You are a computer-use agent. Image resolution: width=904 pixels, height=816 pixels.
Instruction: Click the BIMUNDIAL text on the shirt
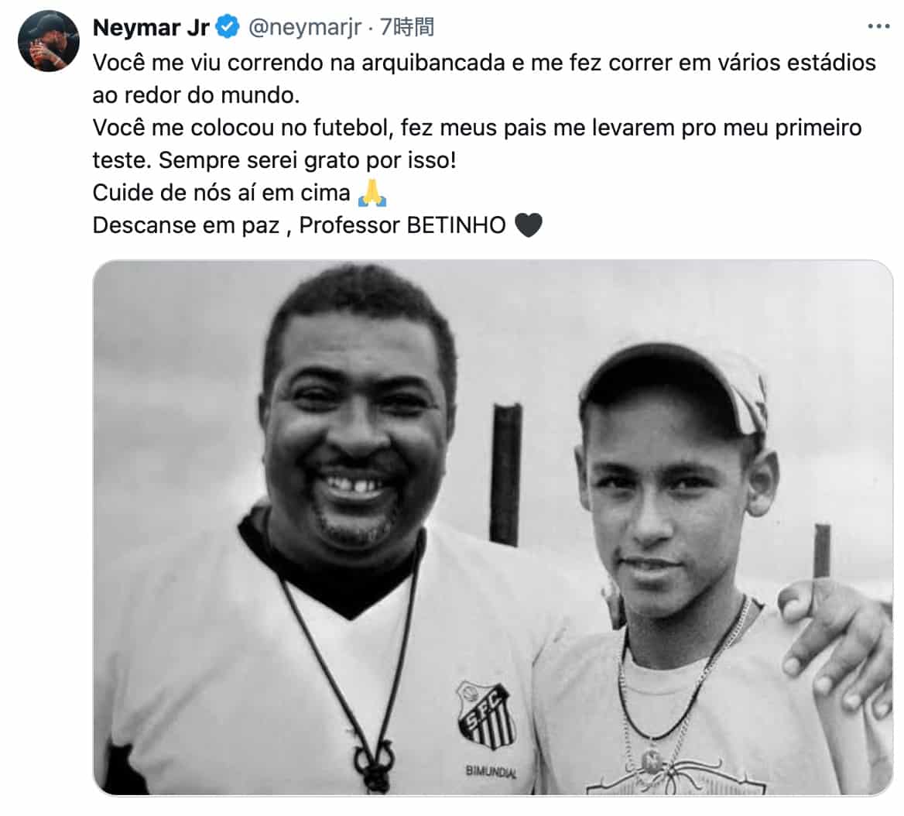click(491, 772)
